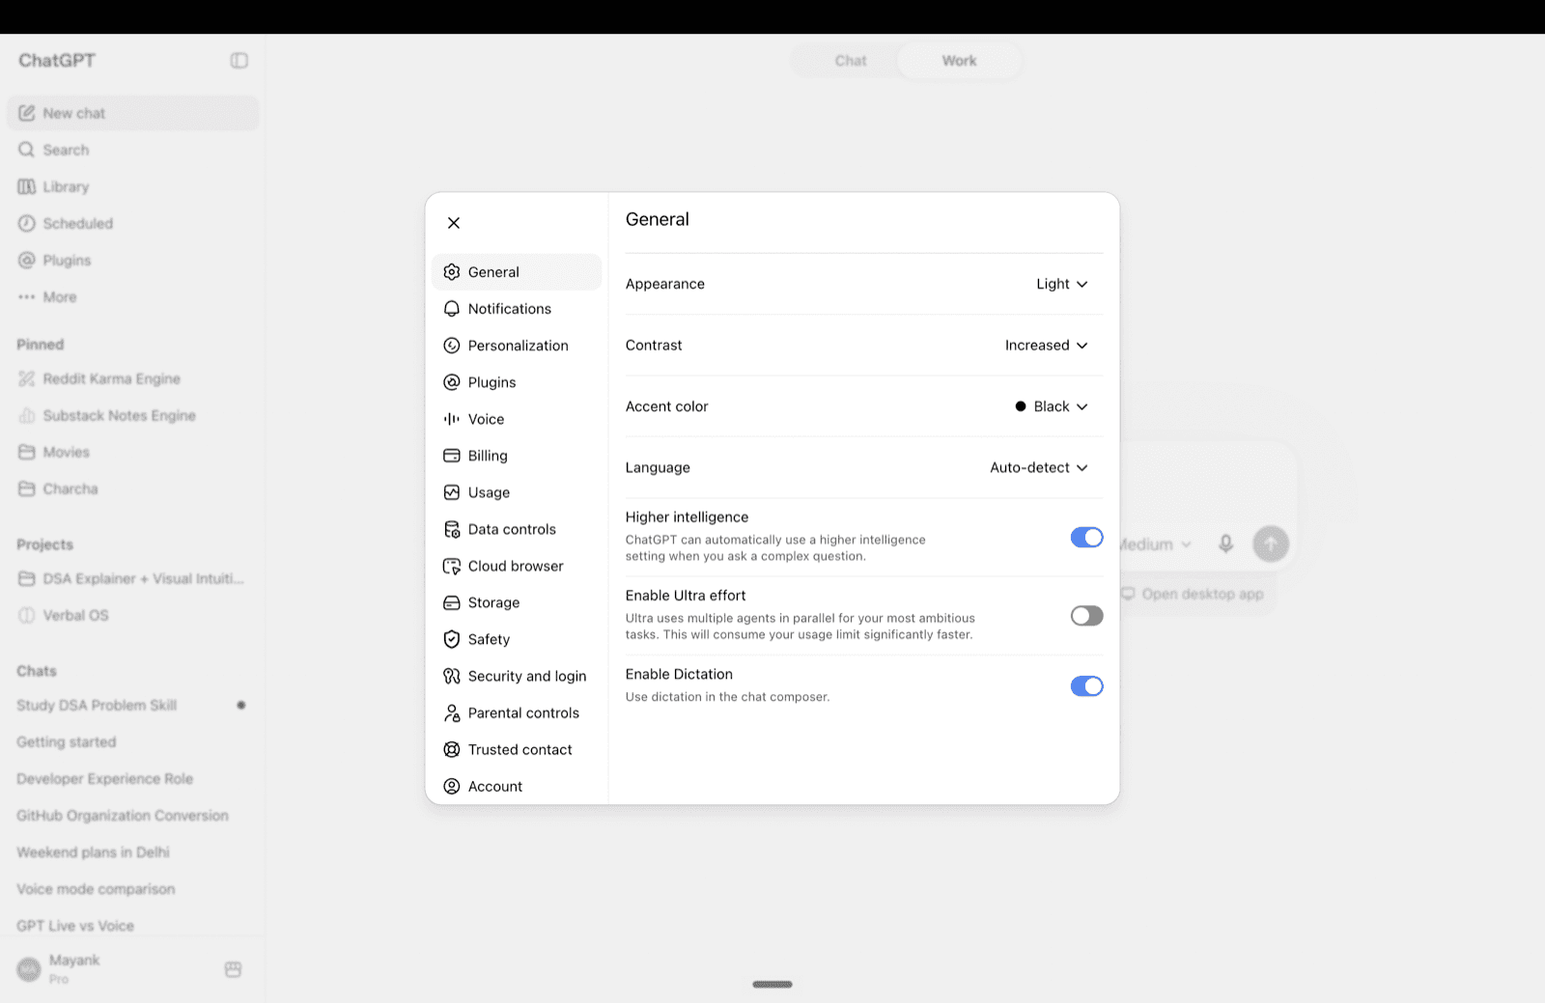Close the settings dialog with X
The height and width of the screenshot is (1003, 1545).
coord(454,223)
